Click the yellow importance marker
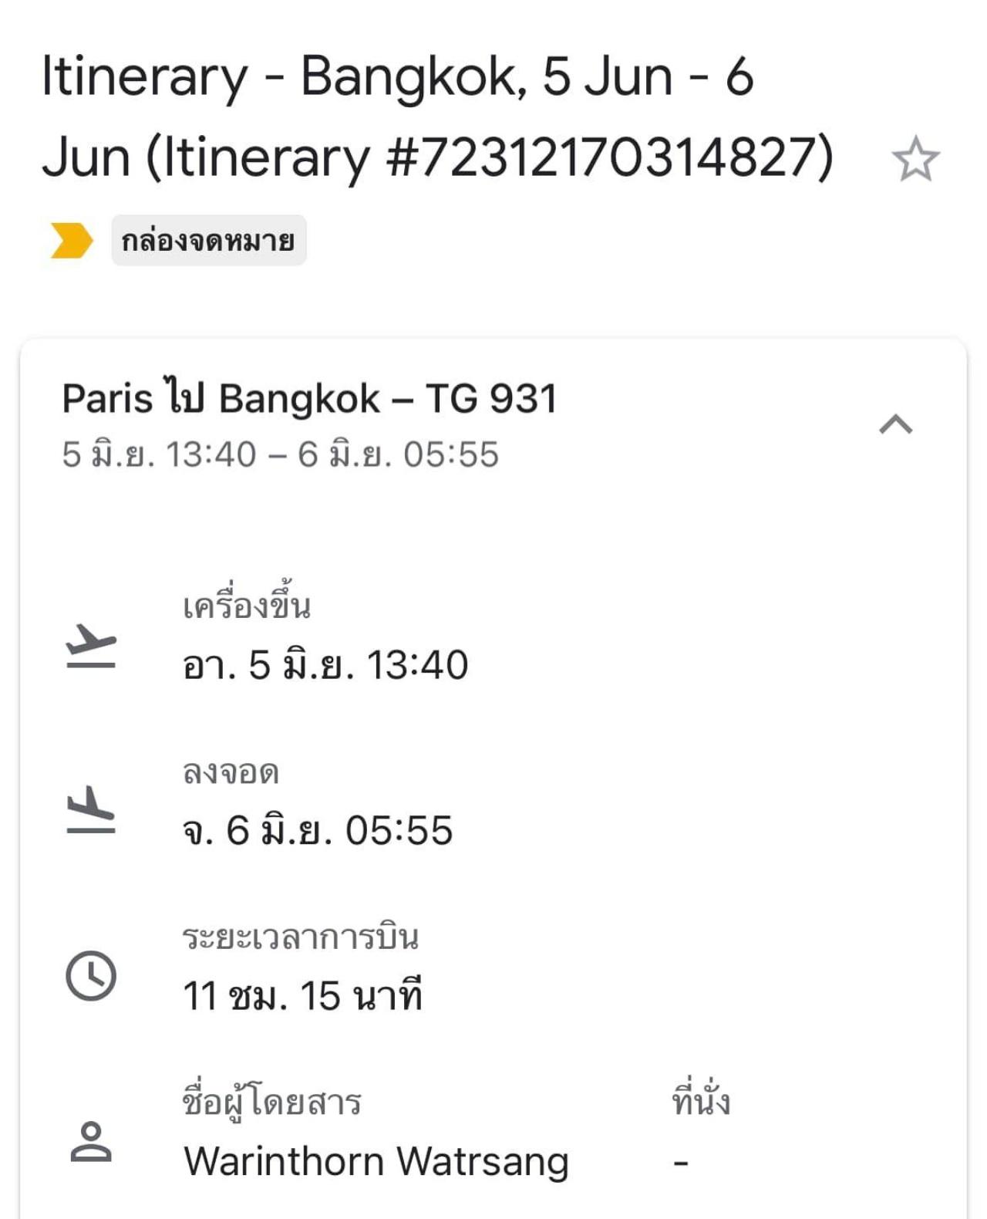Screen dimensions: 987x1219 (x=72, y=241)
